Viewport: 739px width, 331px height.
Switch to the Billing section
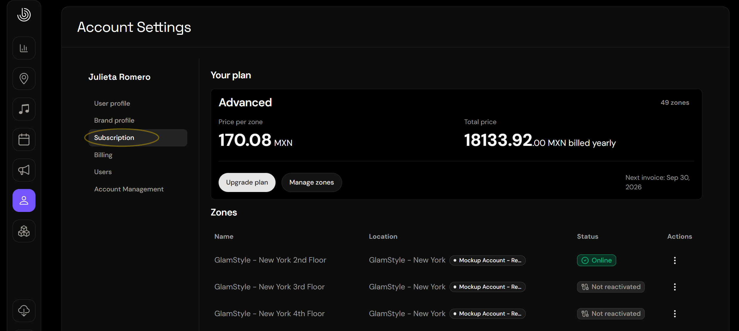click(x=103, y=155)
